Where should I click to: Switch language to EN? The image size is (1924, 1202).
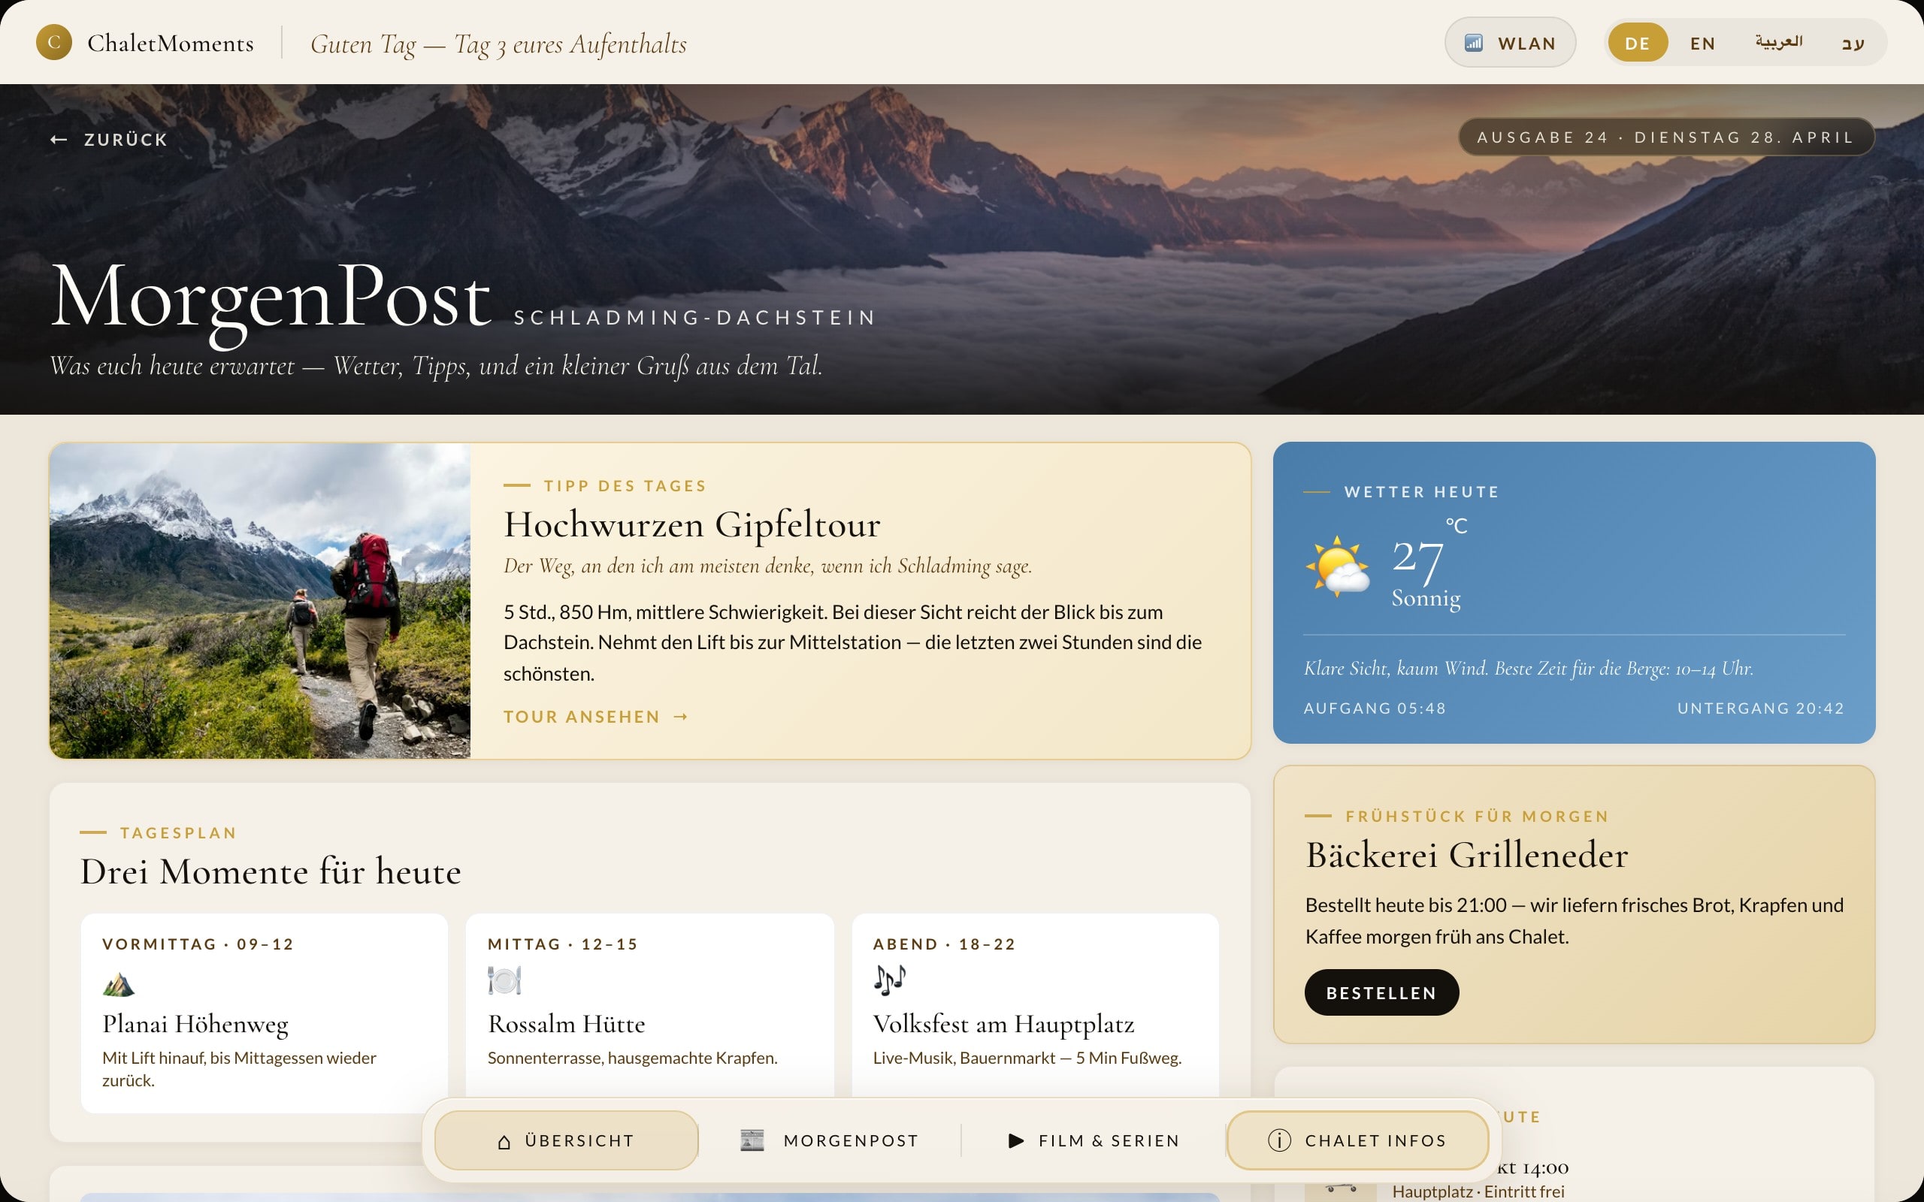(1703, 43)
